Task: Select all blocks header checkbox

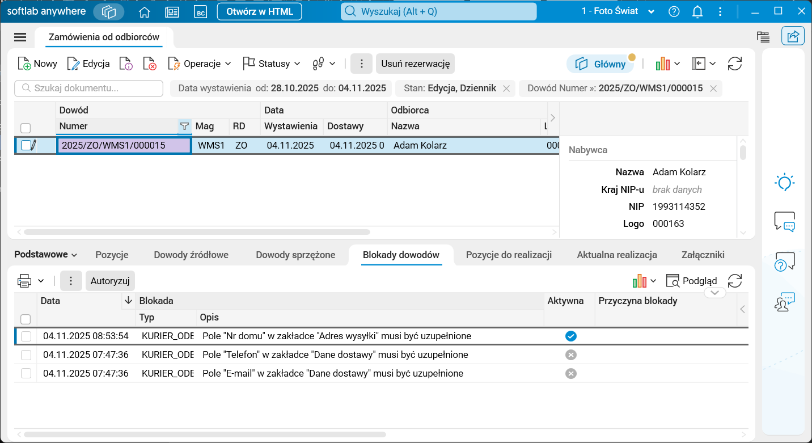Action: point(26,319)
